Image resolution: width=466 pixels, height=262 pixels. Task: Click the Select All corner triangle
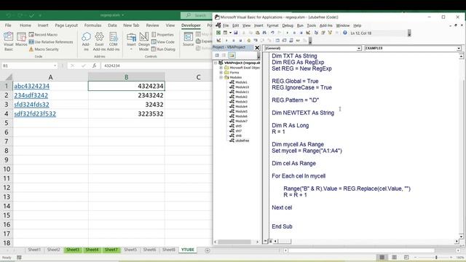point(9,78)
